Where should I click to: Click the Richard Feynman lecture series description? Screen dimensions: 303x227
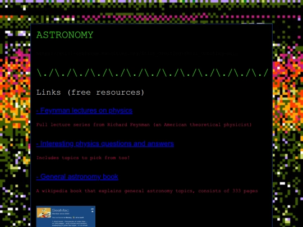144,124
